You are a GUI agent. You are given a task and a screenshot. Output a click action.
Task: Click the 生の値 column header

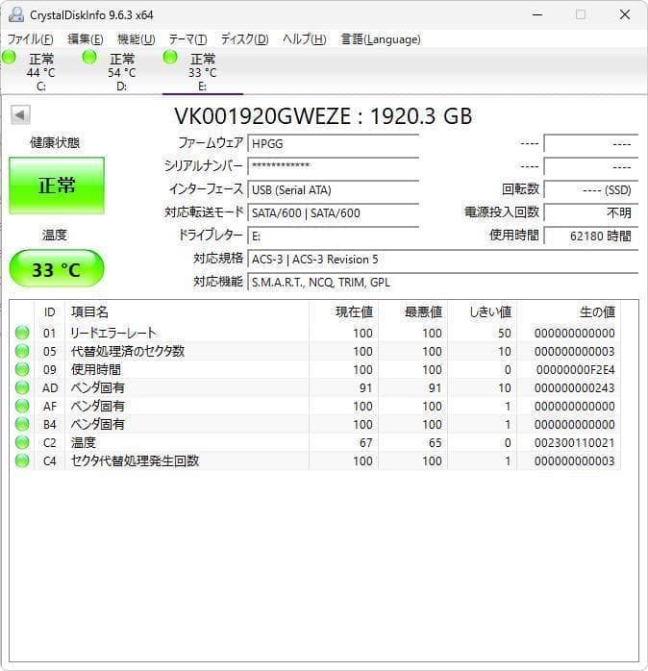[569, 312]
